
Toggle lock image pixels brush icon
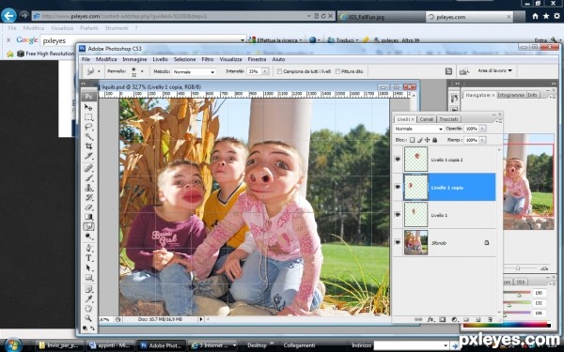[x=420, y=140]
